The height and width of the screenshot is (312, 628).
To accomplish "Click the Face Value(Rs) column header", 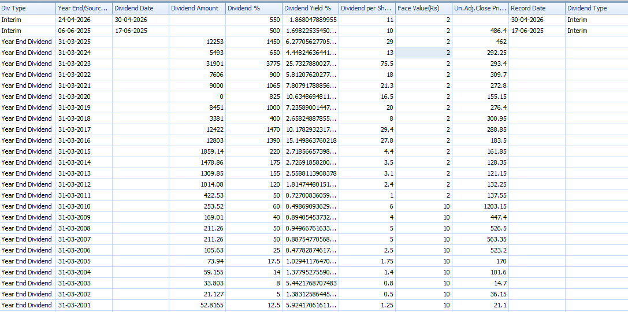I will [x=423, y=8].
